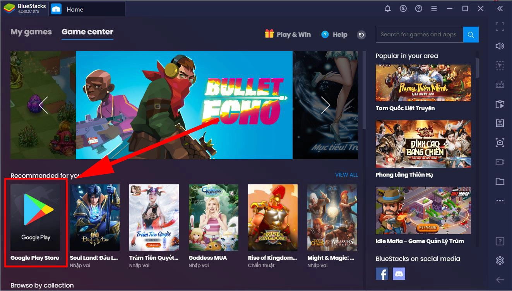Image resolution: width=512 pixels, height=291 pixels.
Task: Click the Popular in your area scrollbar
Action: point(477,68)
